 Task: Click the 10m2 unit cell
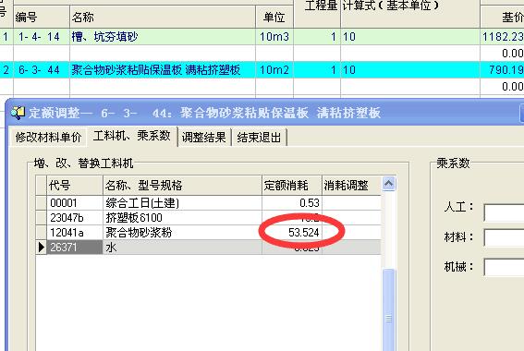click(274, 70)
